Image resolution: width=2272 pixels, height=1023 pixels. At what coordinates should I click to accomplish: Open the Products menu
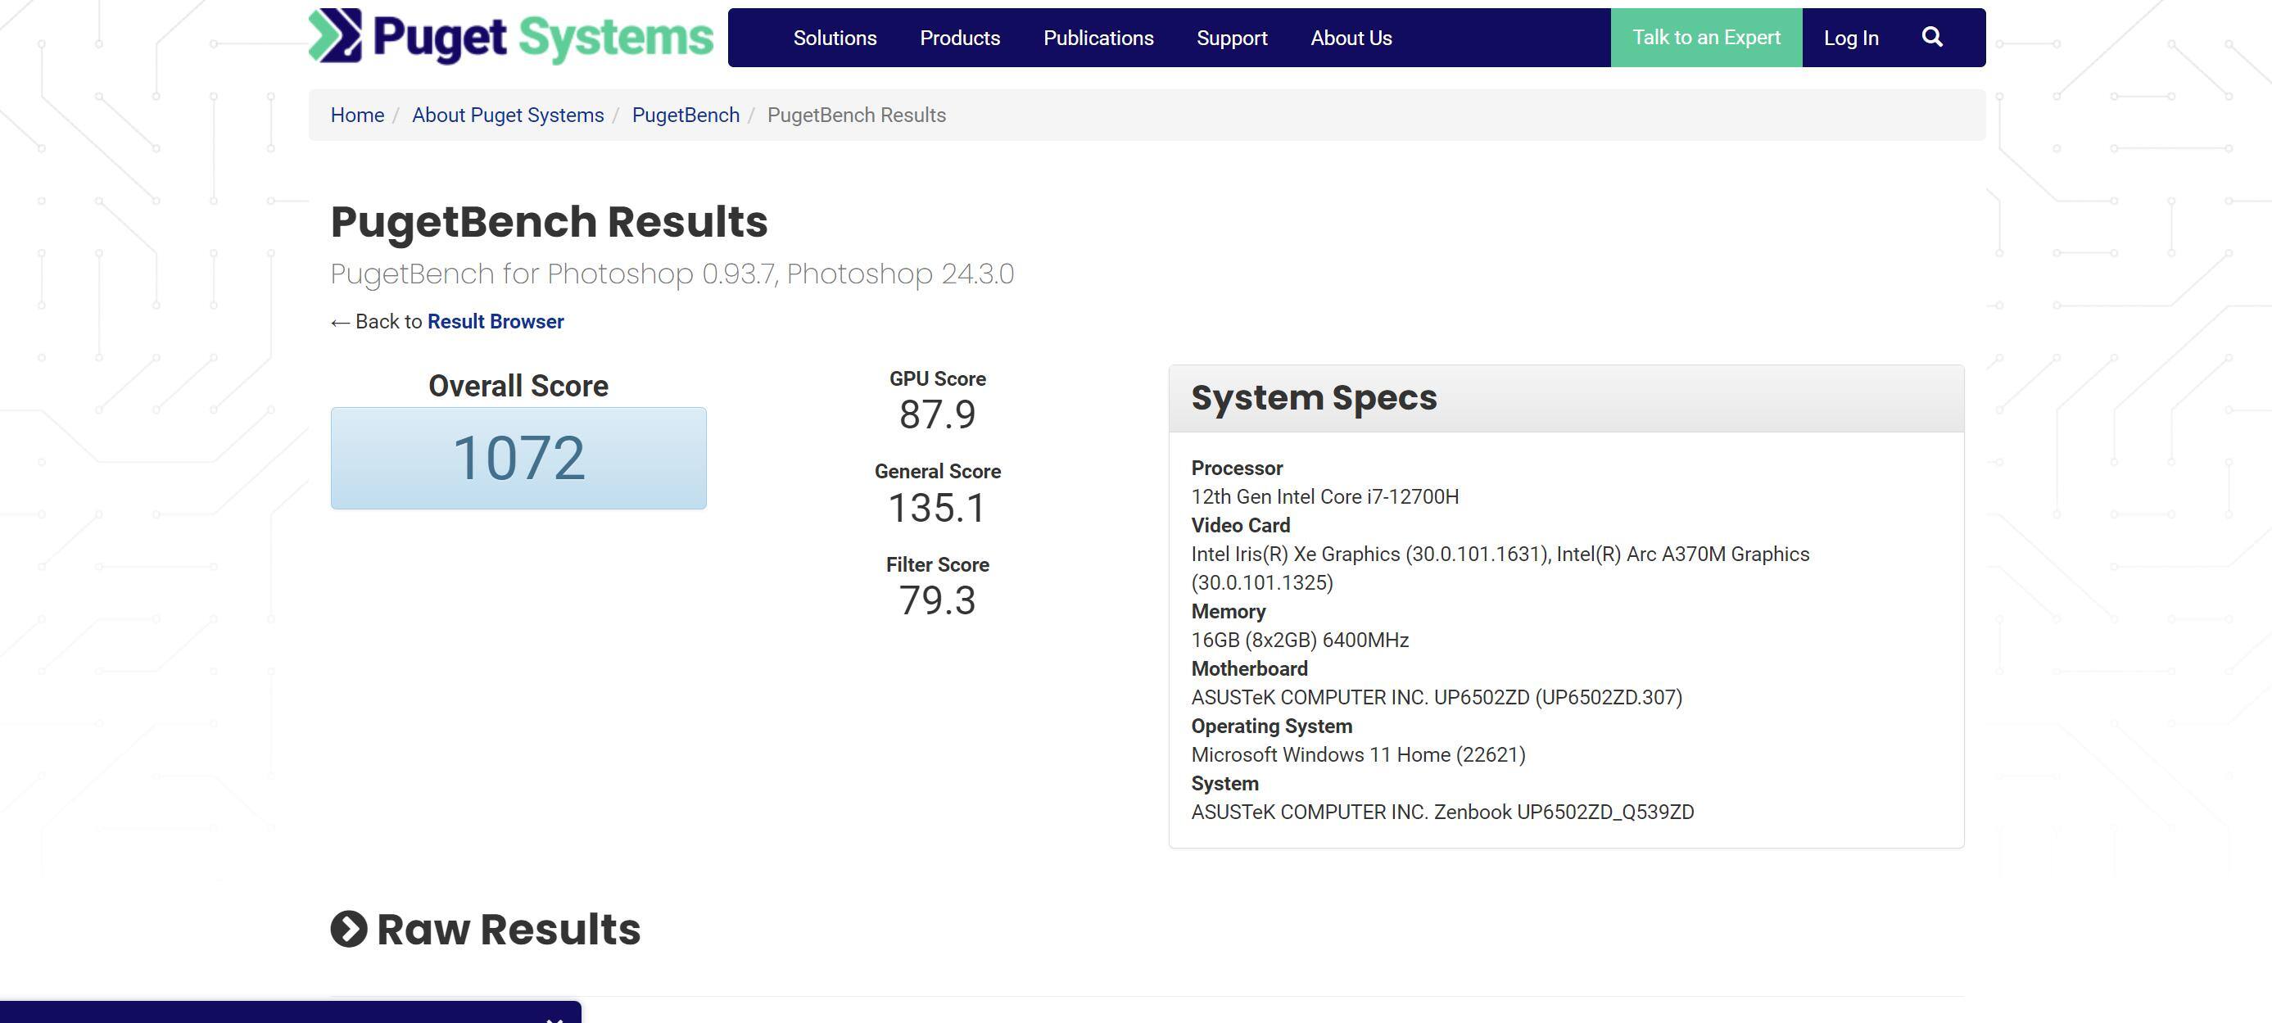coord(960,38)
